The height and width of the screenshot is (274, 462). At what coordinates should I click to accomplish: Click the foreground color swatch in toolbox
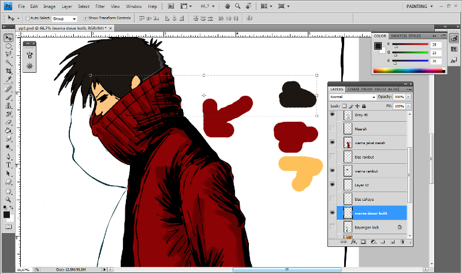point(7,215)
